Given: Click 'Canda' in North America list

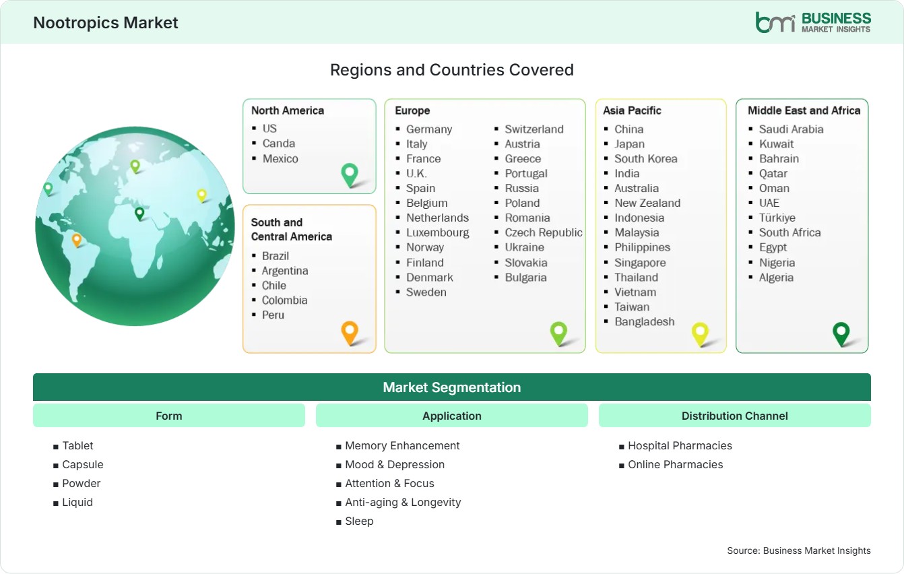Looking at the screenshot, I should pos(279,143).
